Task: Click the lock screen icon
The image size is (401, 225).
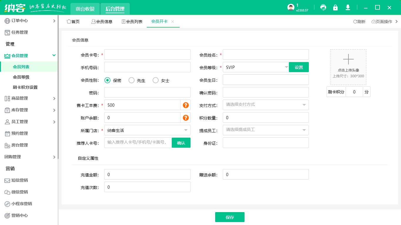Action: coord(335,8)
